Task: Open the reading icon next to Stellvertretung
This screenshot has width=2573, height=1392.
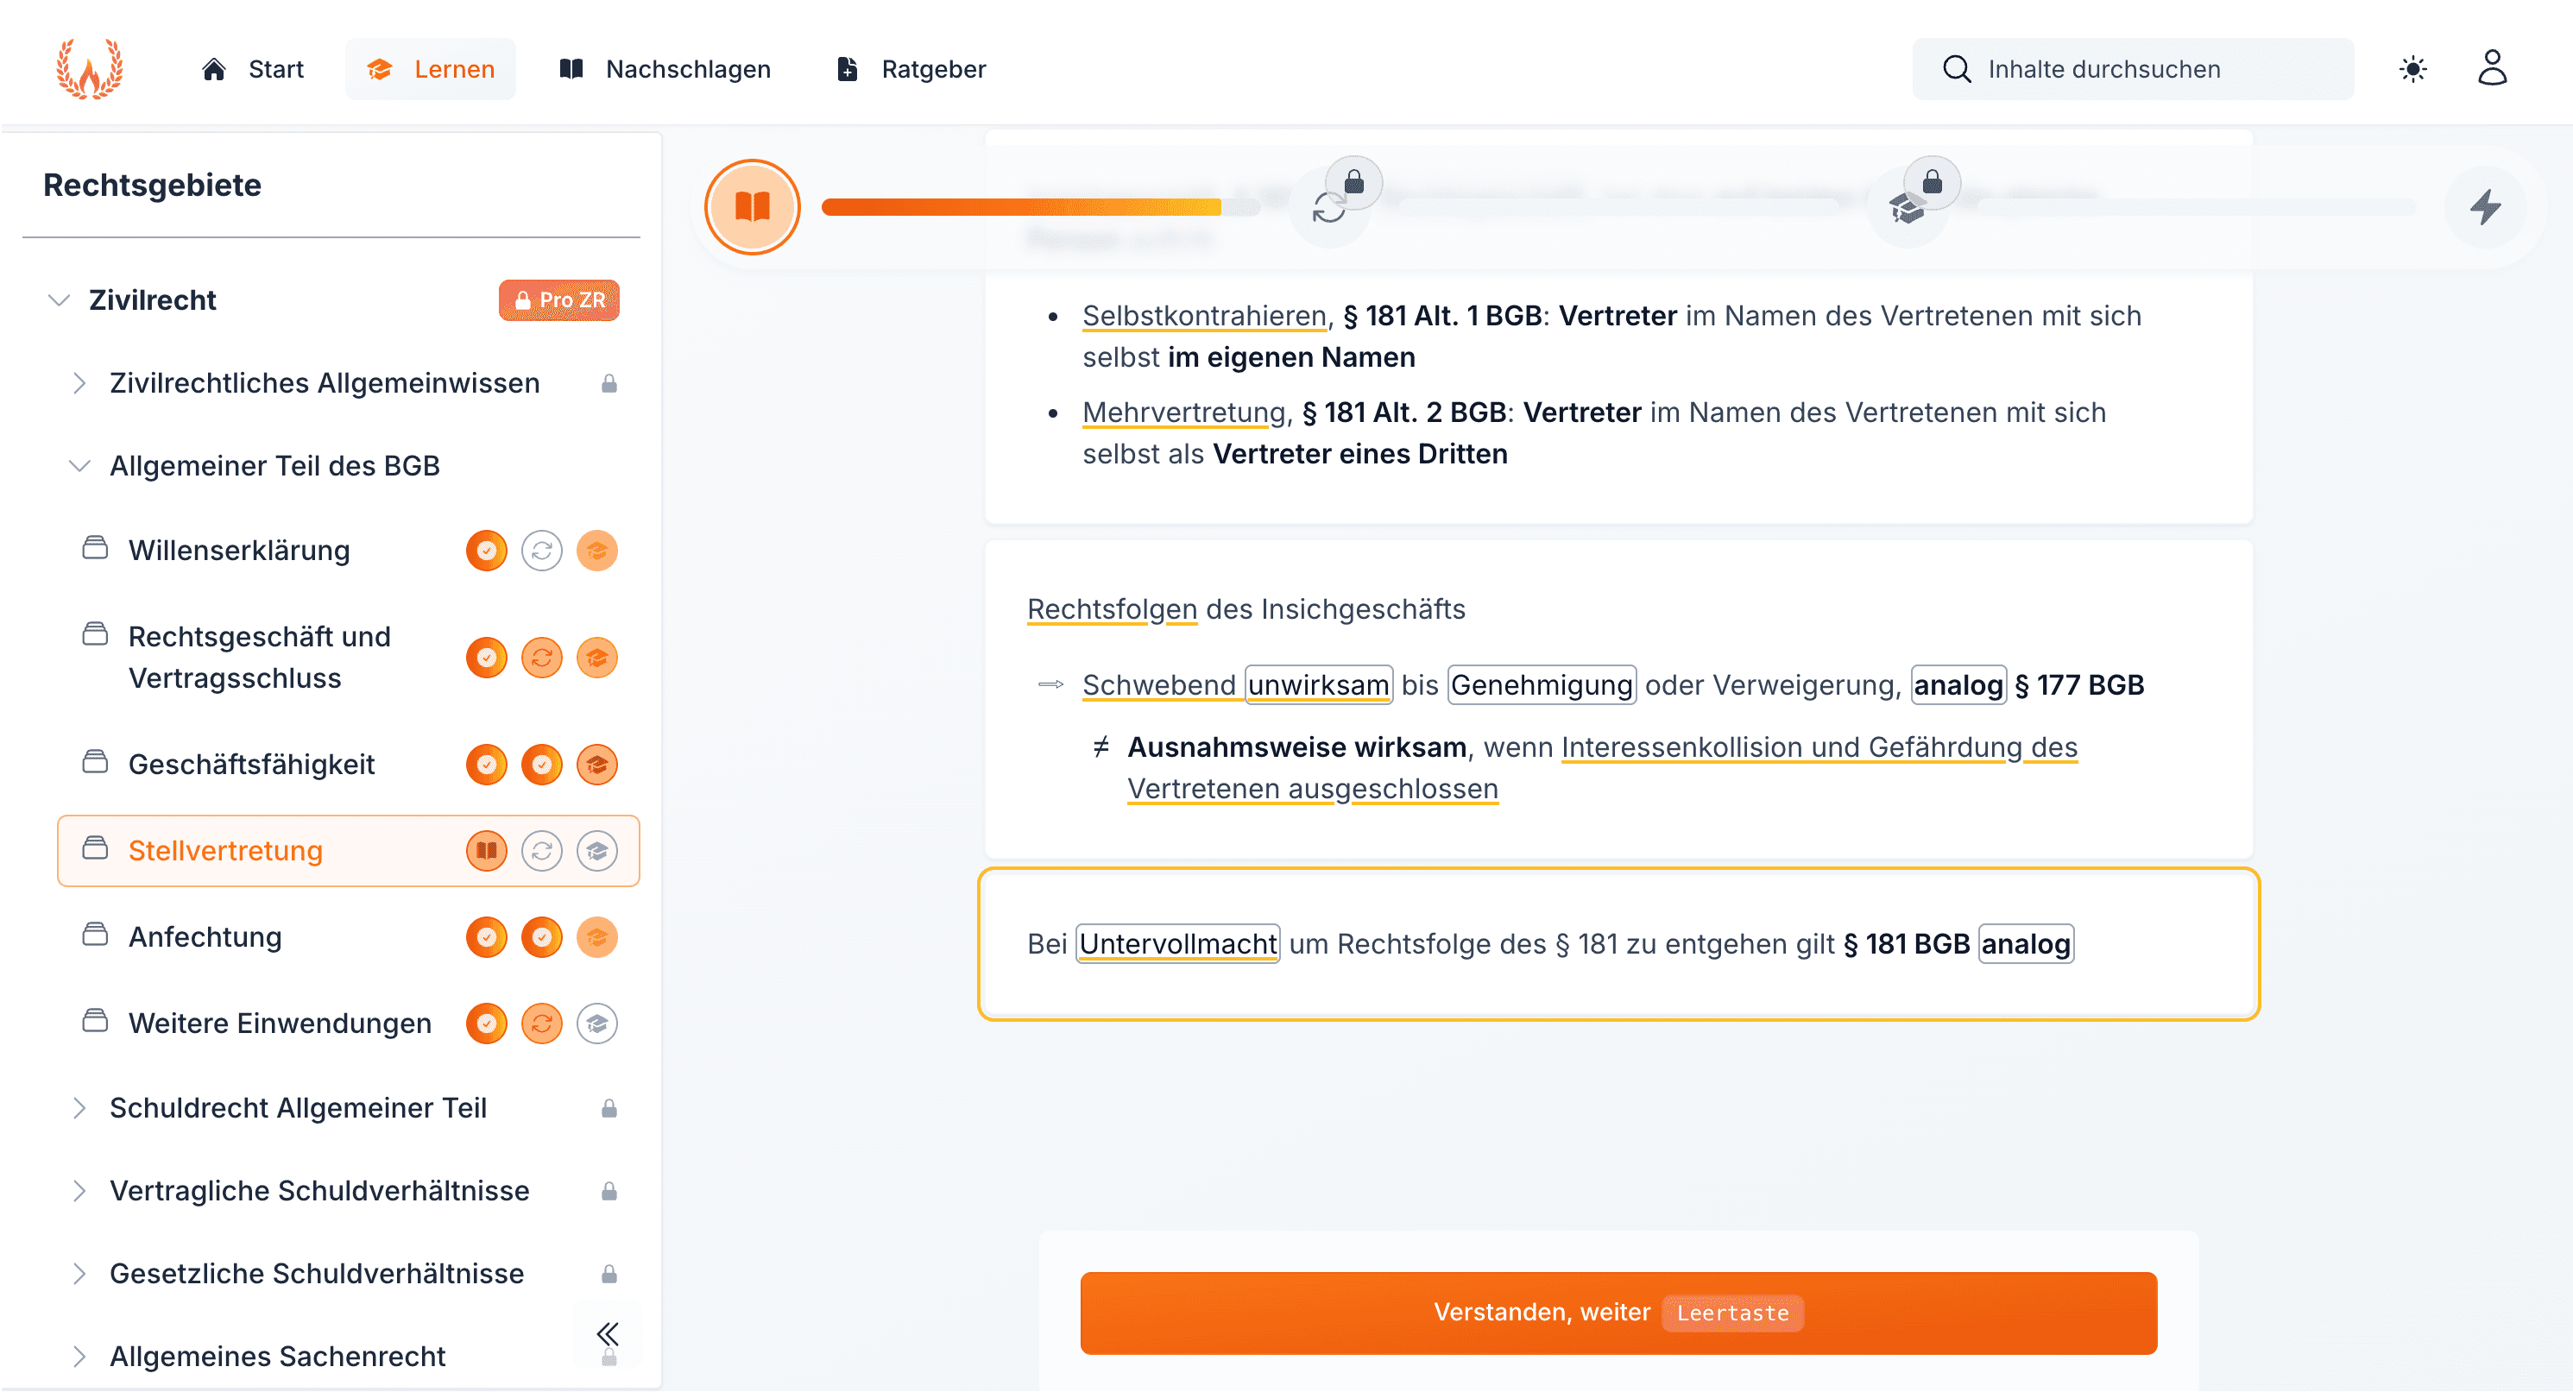Action: pyautogui.click(x=487, y=851)
